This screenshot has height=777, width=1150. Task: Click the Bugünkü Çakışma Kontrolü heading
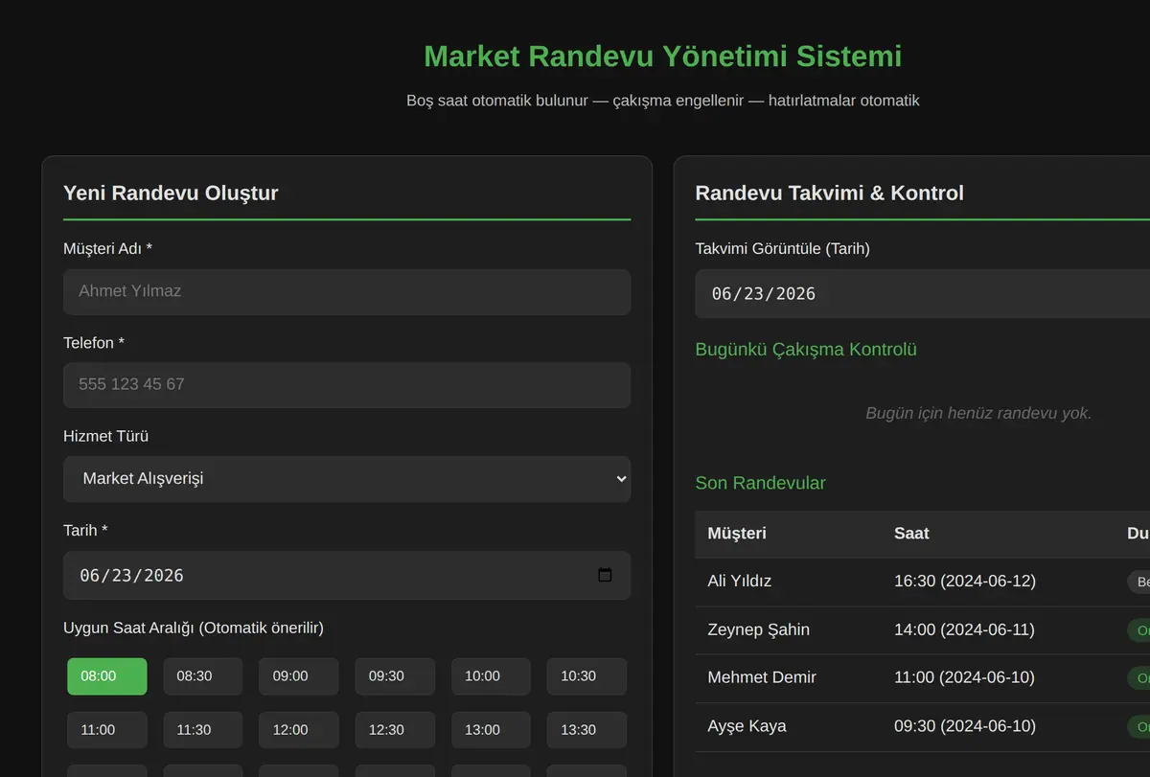click(x=806, y=350)
